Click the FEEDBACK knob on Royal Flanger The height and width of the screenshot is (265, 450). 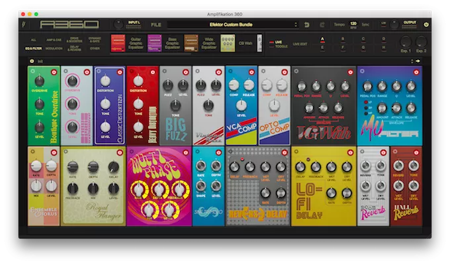click(x=73, y=189)
